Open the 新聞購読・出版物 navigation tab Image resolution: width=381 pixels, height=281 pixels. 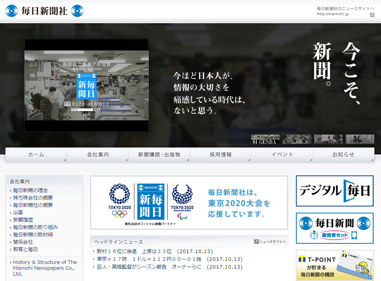pos(159,154)
